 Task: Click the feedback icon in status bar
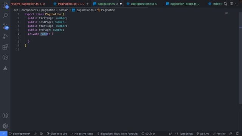[231, 134]
